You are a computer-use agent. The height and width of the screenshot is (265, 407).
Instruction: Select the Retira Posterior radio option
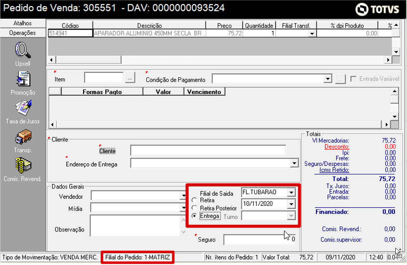pyautogui.click(x=194, y=208)
